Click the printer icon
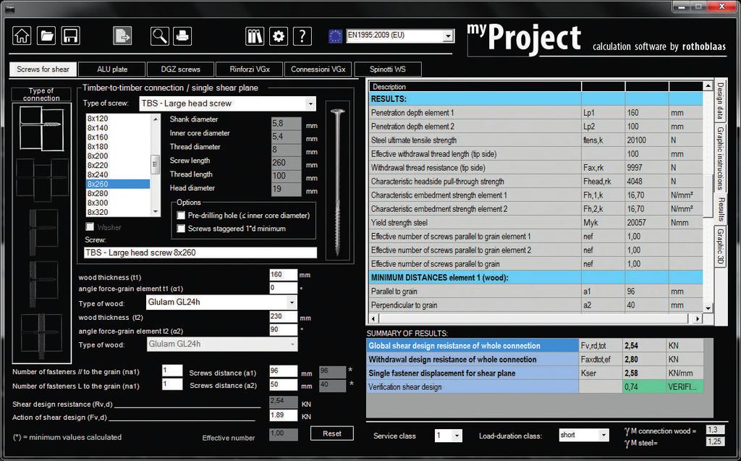 click(x=182, y=35)
